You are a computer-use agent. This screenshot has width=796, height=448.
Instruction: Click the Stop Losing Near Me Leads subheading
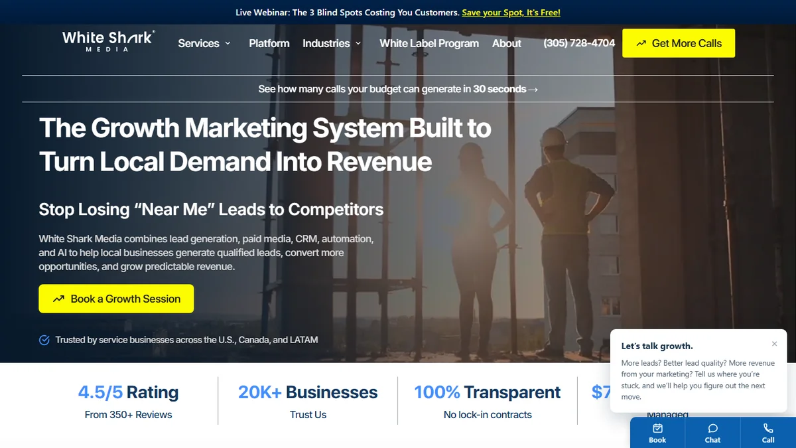pos(211,209)
